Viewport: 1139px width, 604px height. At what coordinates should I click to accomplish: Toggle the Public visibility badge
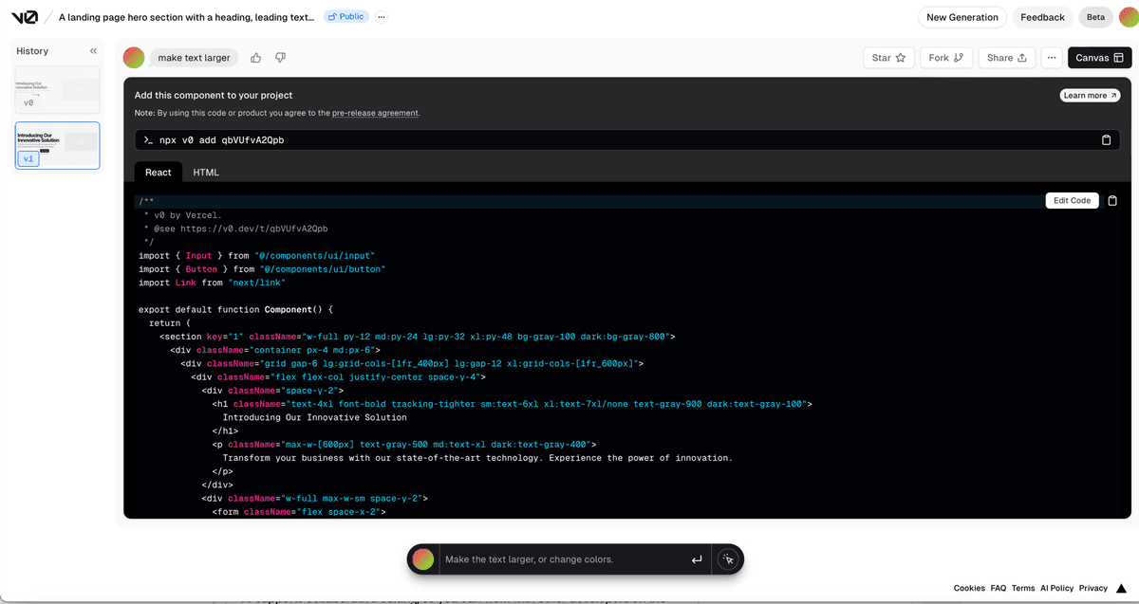click(x=345, y=17)
